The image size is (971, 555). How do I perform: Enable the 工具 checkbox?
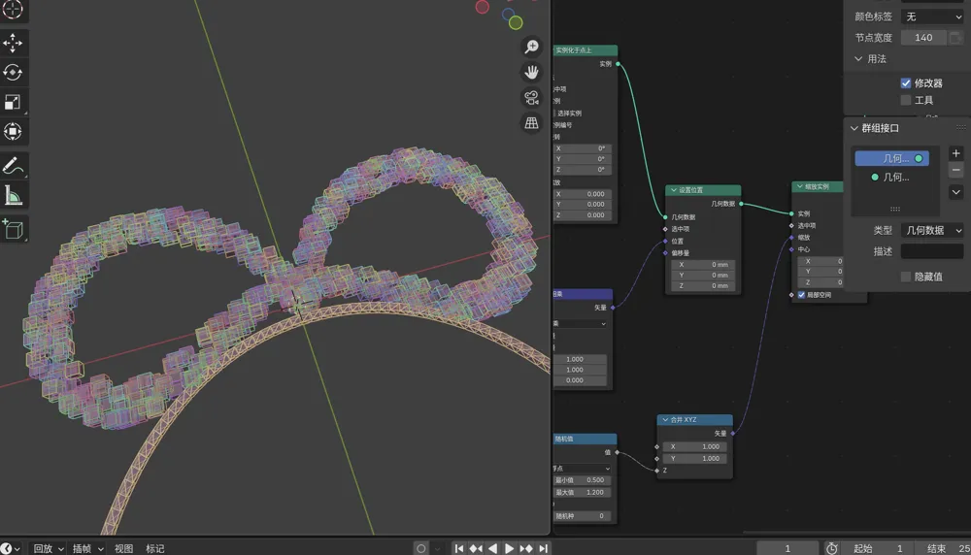(905, 100)
